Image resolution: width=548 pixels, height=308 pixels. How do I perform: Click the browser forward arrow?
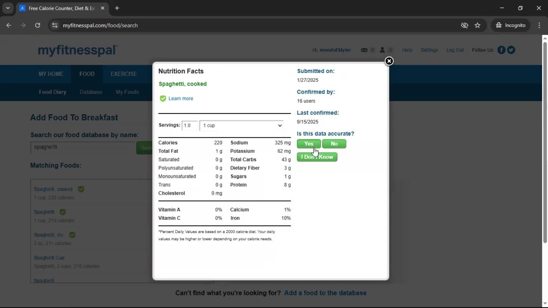click(x=23, y=25)
